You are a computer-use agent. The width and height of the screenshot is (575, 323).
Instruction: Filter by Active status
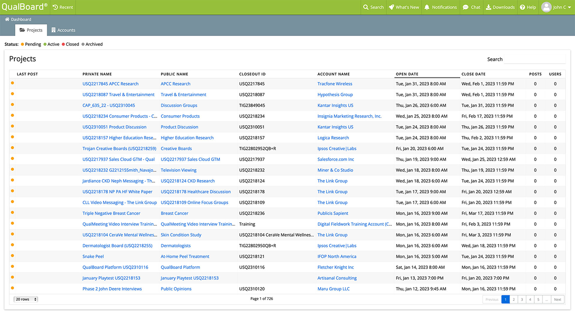tap(52, 44)
